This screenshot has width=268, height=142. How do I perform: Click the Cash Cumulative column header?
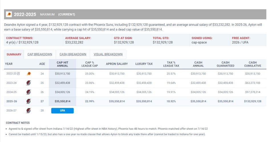(x=252, y=64)
